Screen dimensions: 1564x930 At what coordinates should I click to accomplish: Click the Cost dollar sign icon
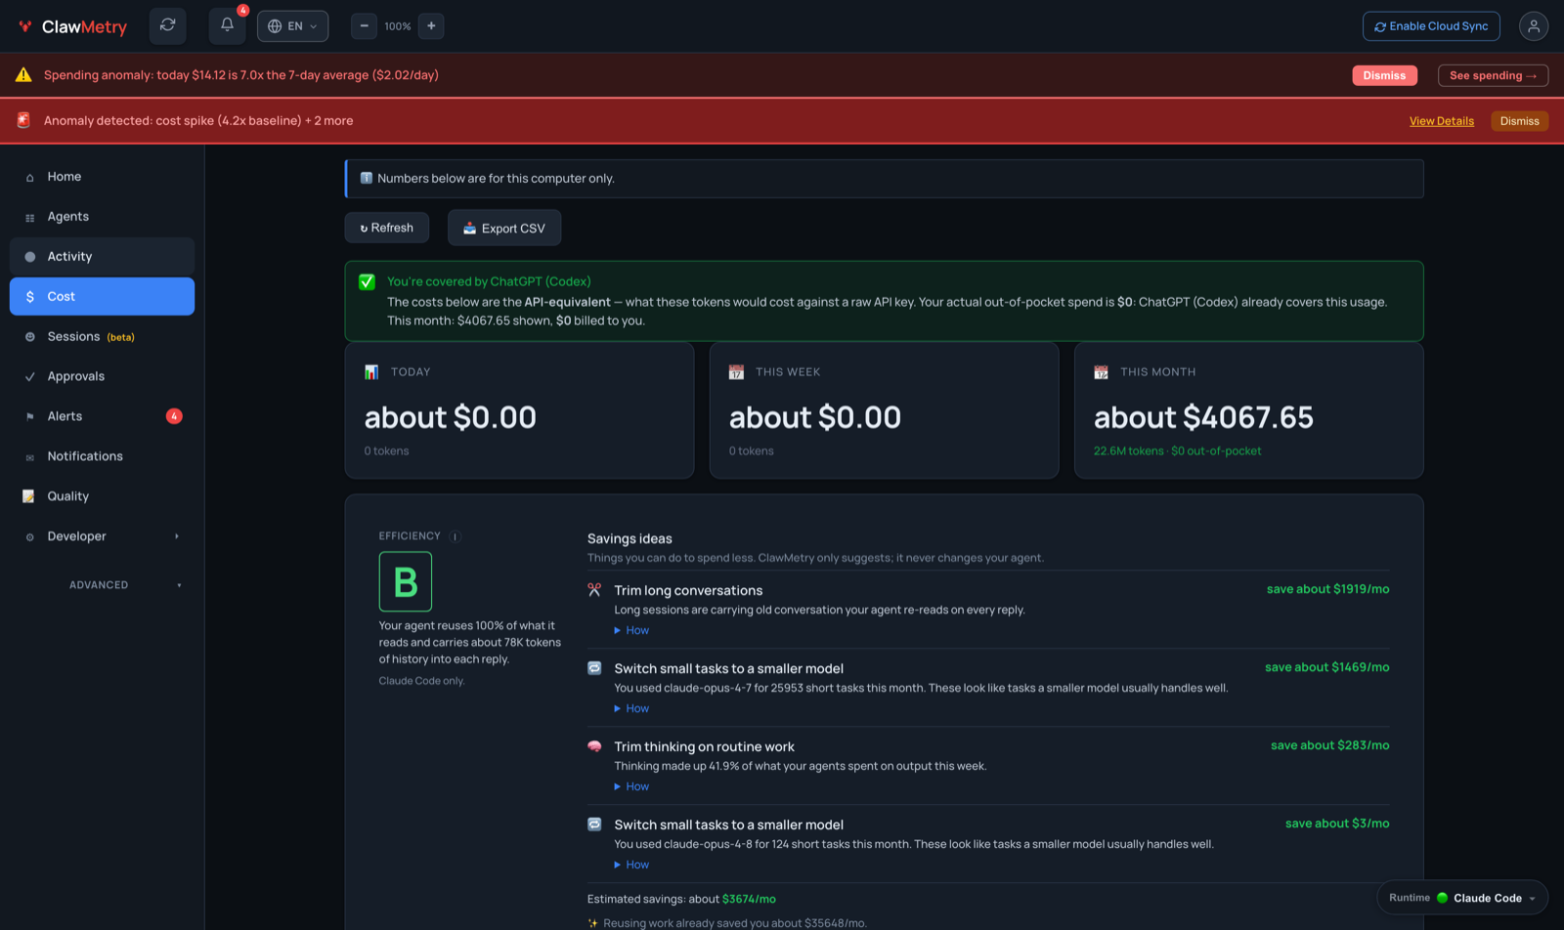[x=29, y=297]
